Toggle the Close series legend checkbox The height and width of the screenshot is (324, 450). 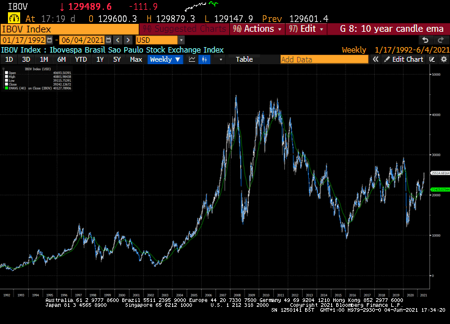coord(6,84)
